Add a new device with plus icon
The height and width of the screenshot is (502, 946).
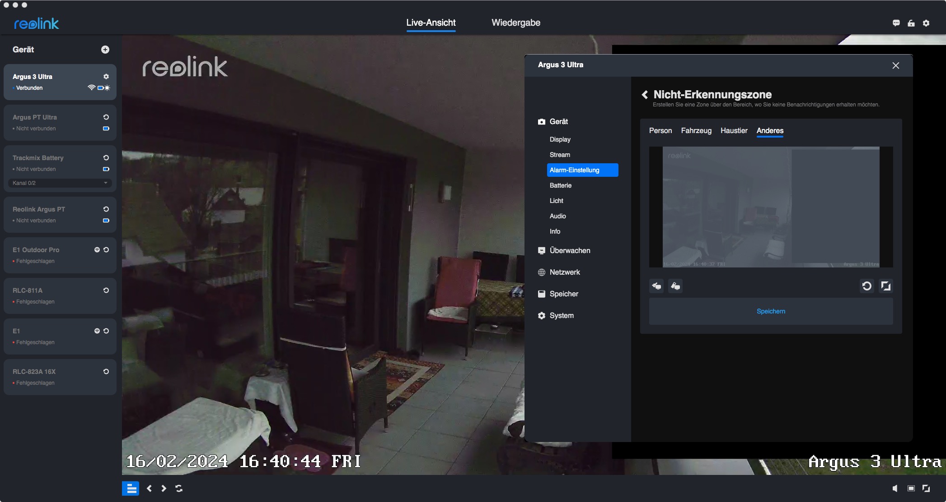point(105,50)
